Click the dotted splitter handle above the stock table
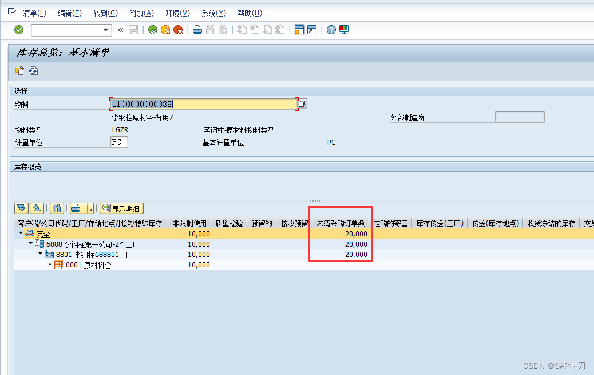Viewport: 594px width, 375px height. click(315, 200)
